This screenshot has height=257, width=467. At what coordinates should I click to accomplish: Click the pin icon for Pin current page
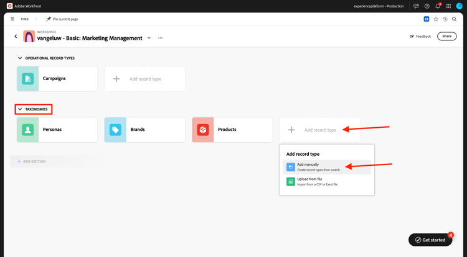click(x=48, y=19)
